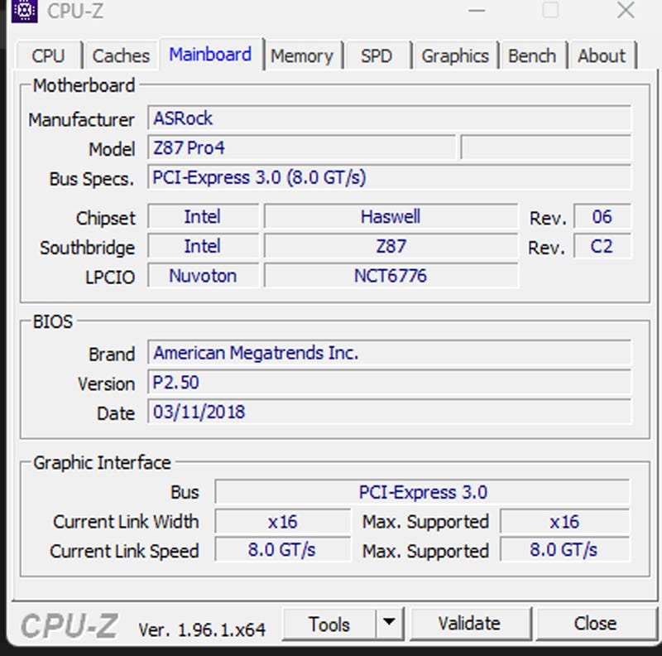The image size is (662, 656).
Task: Switch to the CPU tab
Action: point(48,55)
